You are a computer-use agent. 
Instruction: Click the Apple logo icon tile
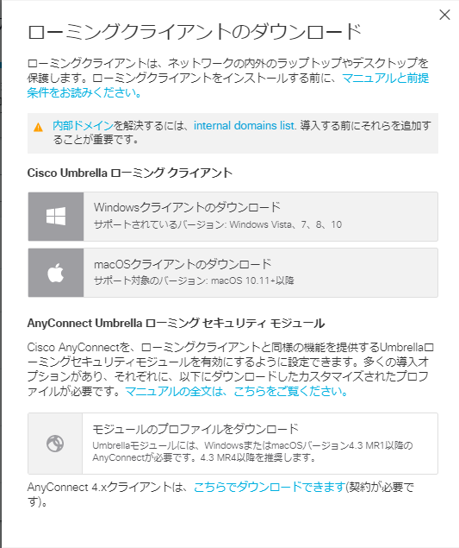pyautogui.click(x=56, y=273)
